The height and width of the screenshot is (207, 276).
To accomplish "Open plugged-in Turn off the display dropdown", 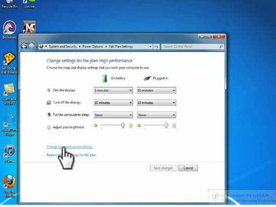I will coord(156,103).
